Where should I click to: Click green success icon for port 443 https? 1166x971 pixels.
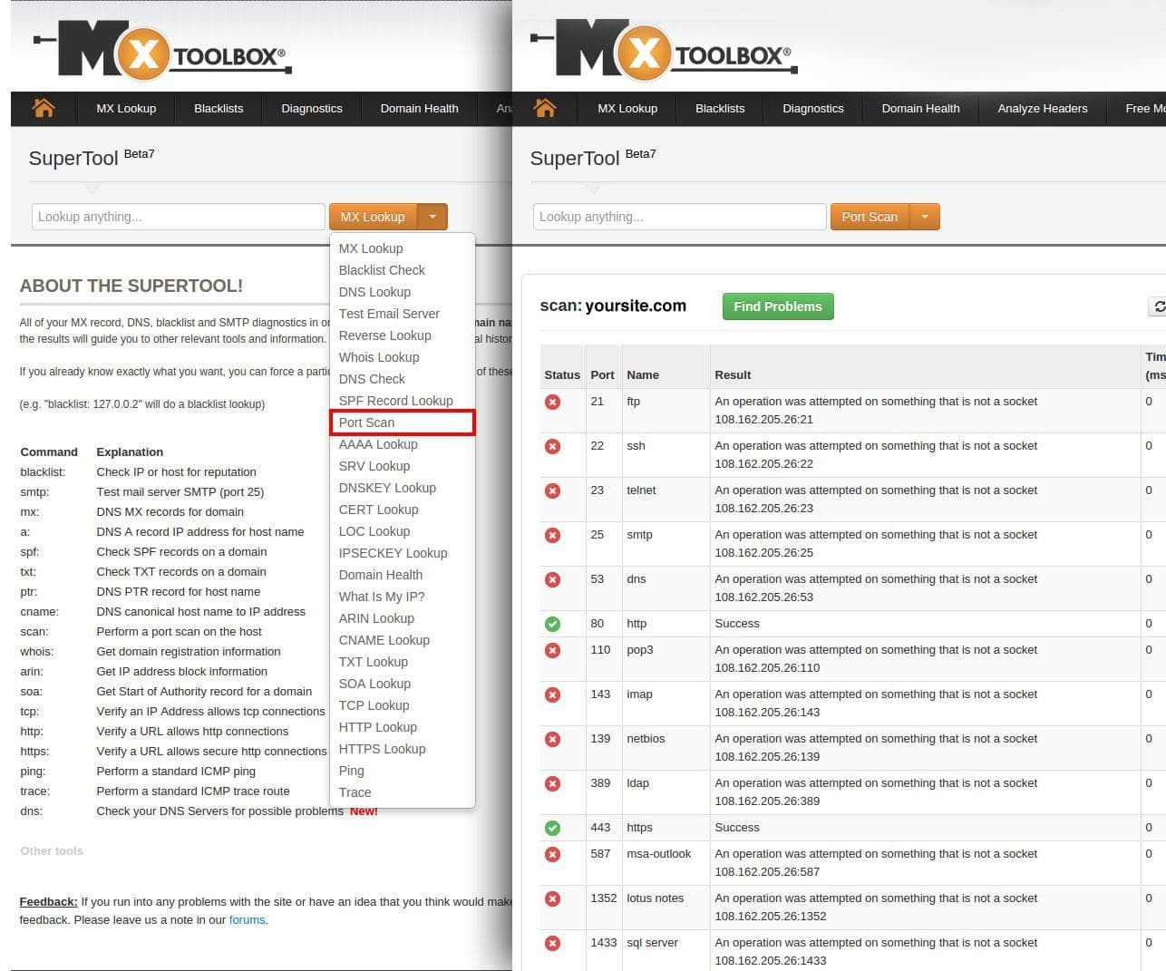(x=552, y=828)
